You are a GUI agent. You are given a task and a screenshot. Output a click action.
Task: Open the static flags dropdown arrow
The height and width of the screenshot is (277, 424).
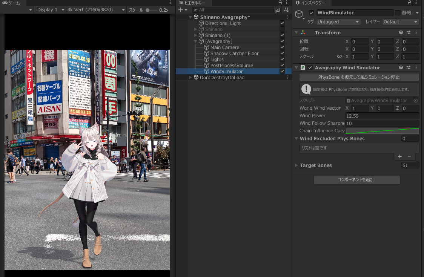(417, 13)
